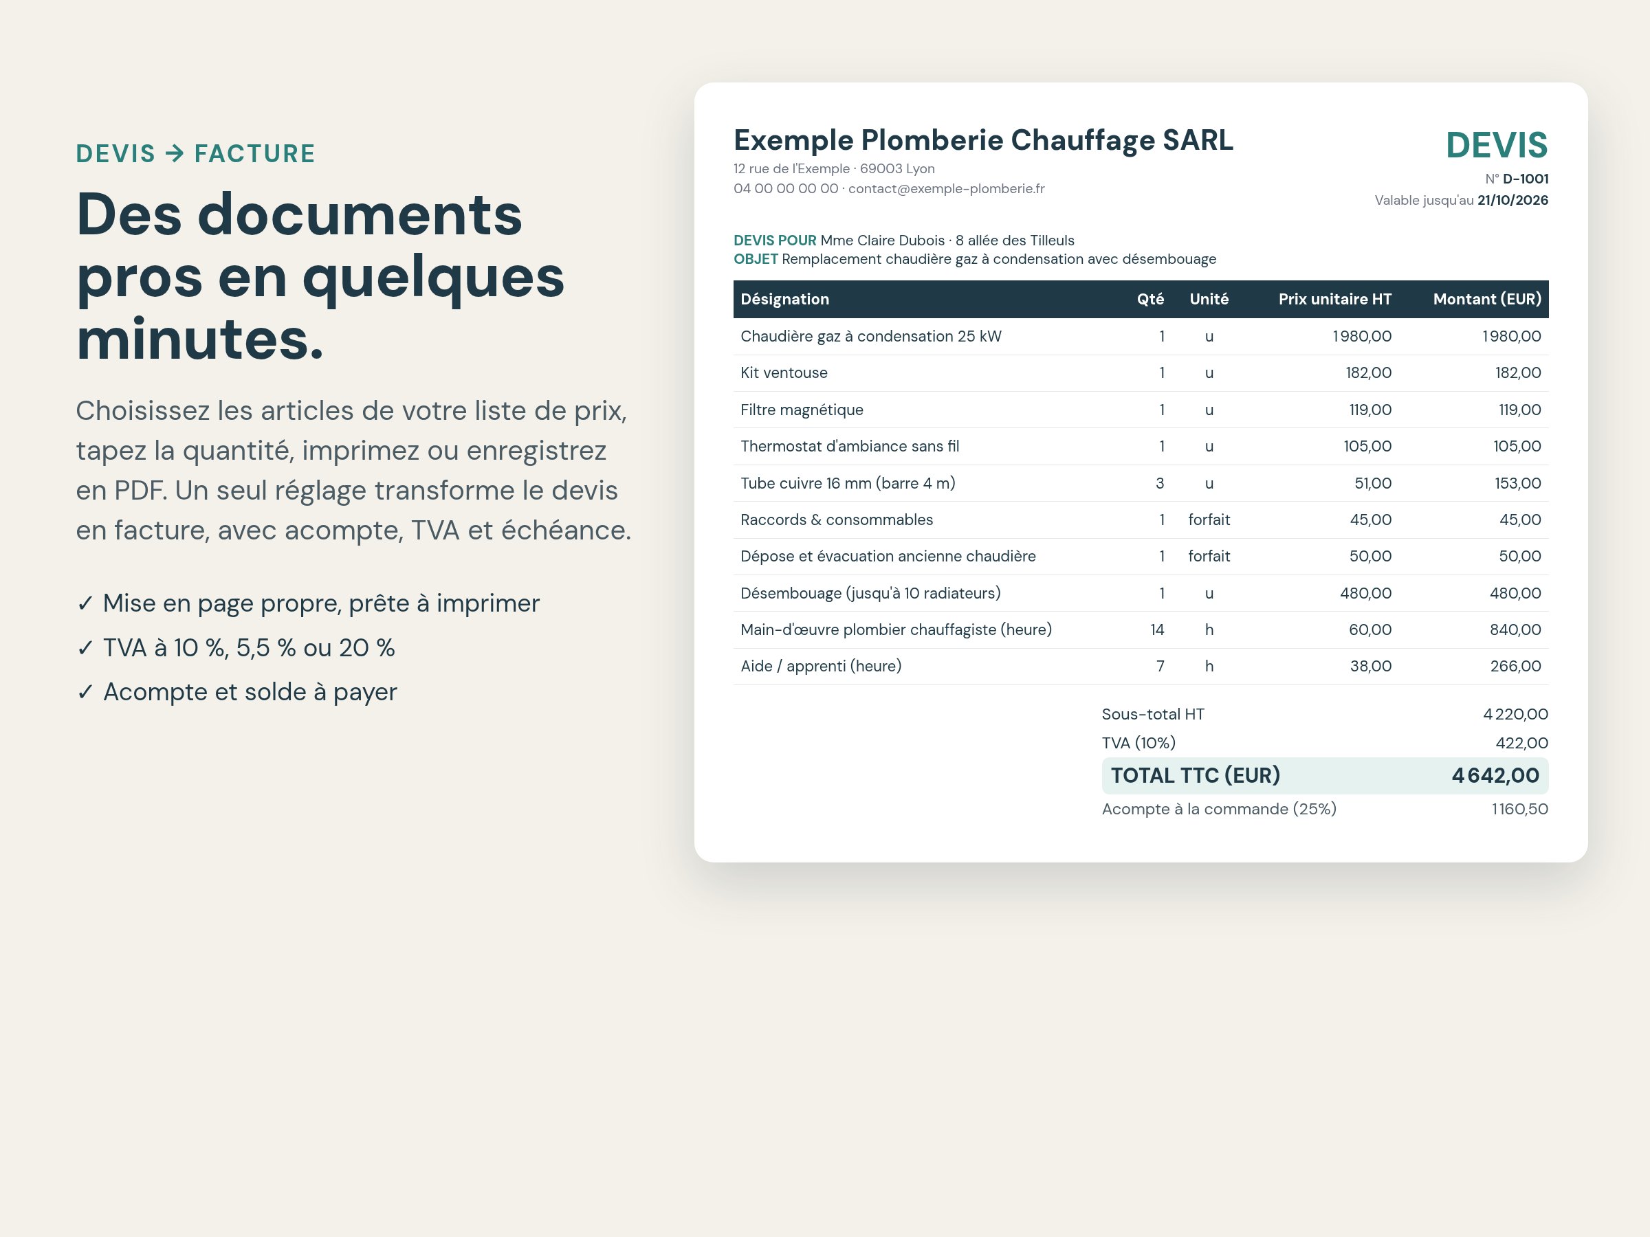Click the Prix unitaire HT column header
Viewport: 1650px width, 1237px height.
(x=1334, y=299)
